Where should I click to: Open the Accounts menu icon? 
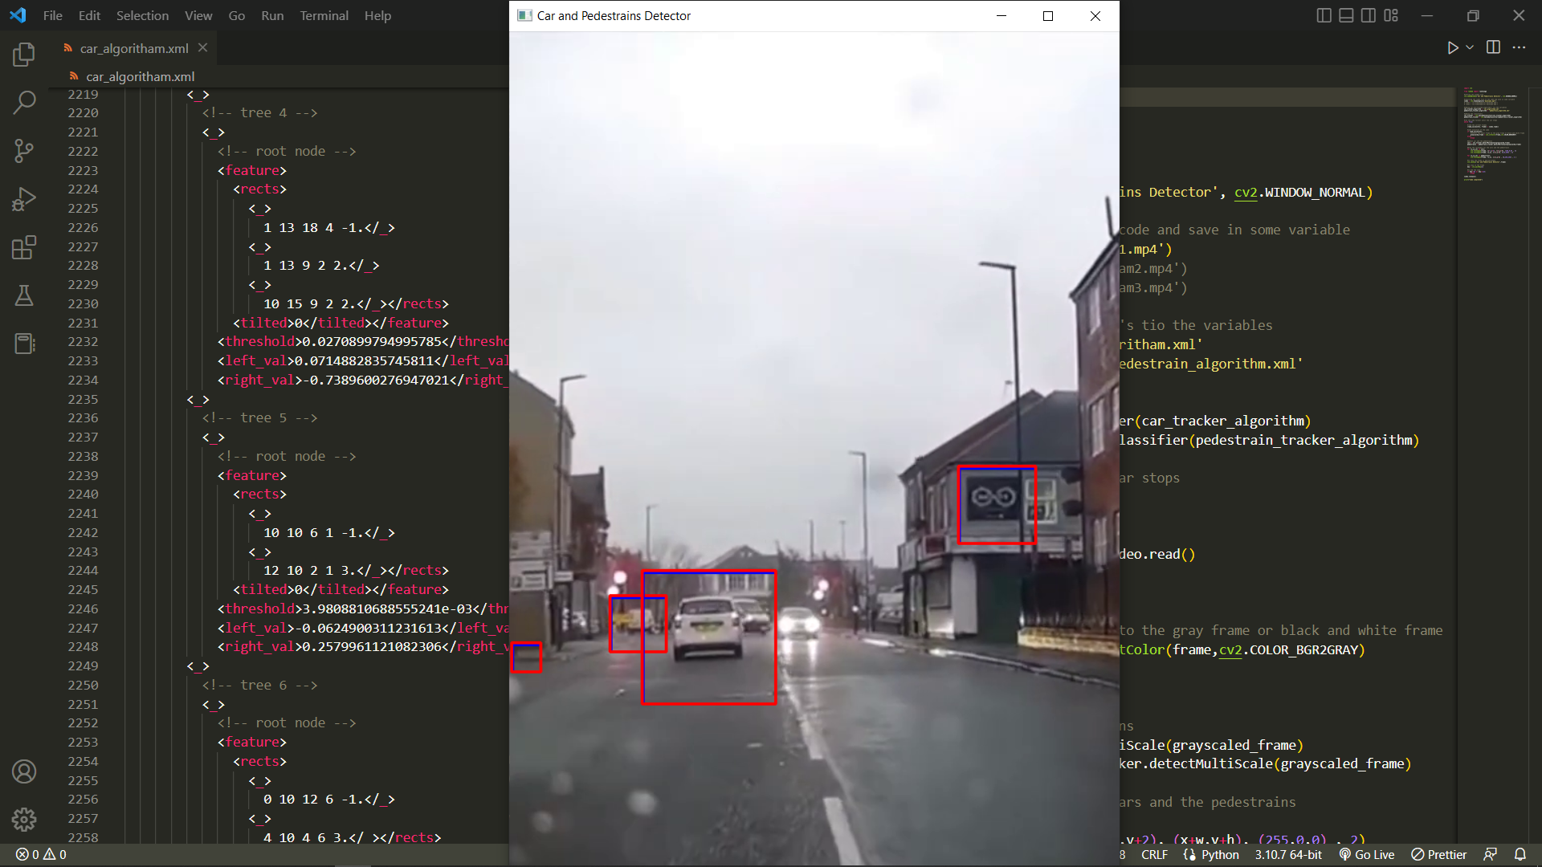point(24,771)
